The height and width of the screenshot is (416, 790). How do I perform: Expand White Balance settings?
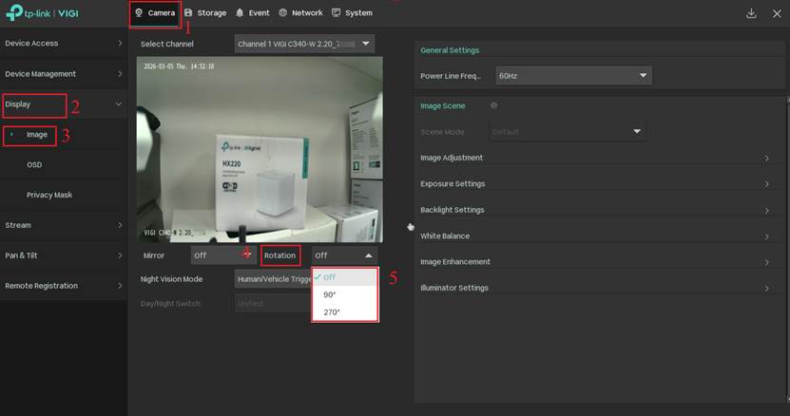coord(596,236)
